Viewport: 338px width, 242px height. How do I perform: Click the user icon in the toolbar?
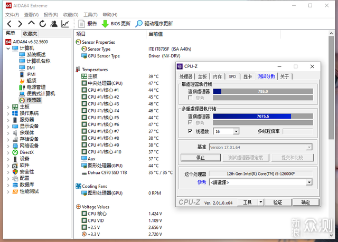point(54,24)
